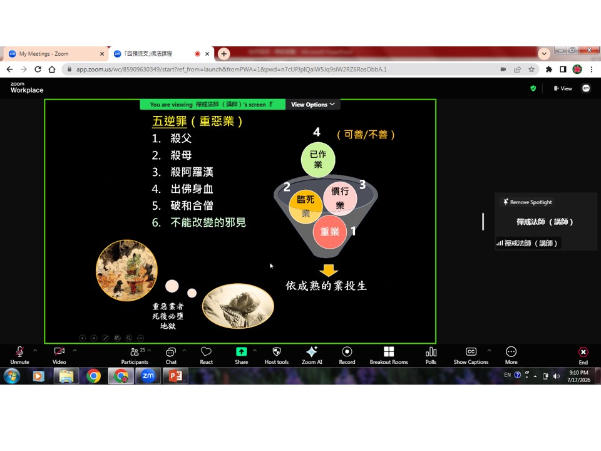601x451 pixels.
Task: Open Windows Media Player from taskbar
Action: [38, 376]
